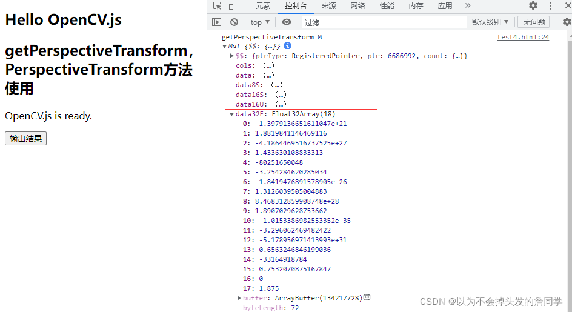Select array entry 5: -3.254284620285034
Viewport: 572px width, 312px height.
click(285, 172)
